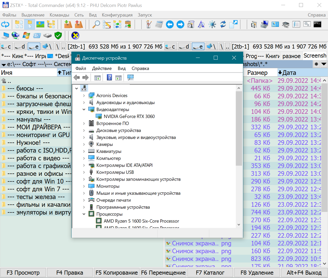Collapse the Видеоадаптеры tree node
The image size is (328, 278).
[84, 109]
